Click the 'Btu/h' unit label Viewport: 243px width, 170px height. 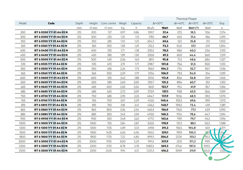point(151,28)
